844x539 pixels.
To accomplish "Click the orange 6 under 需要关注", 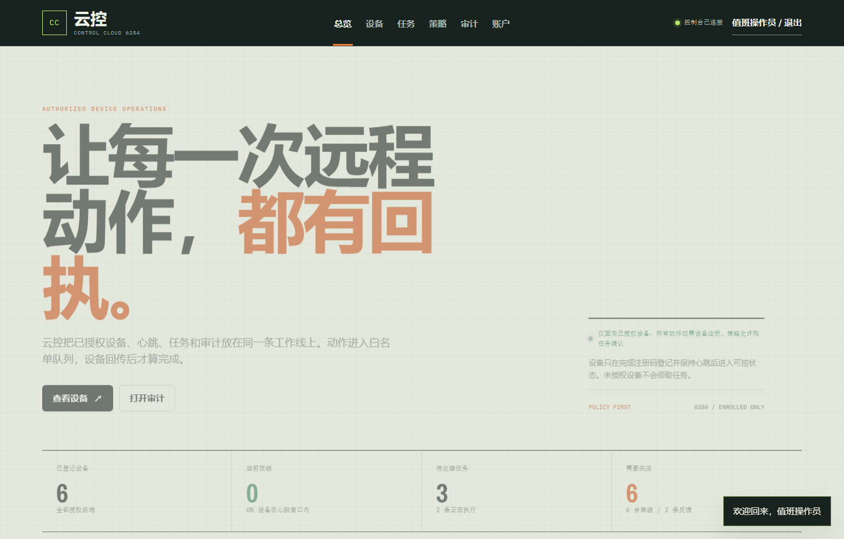I will tap(632, 493).
